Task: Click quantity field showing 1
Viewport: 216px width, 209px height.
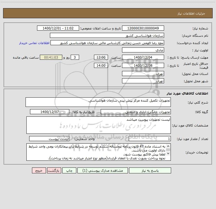Action: [x=150, y=139]
